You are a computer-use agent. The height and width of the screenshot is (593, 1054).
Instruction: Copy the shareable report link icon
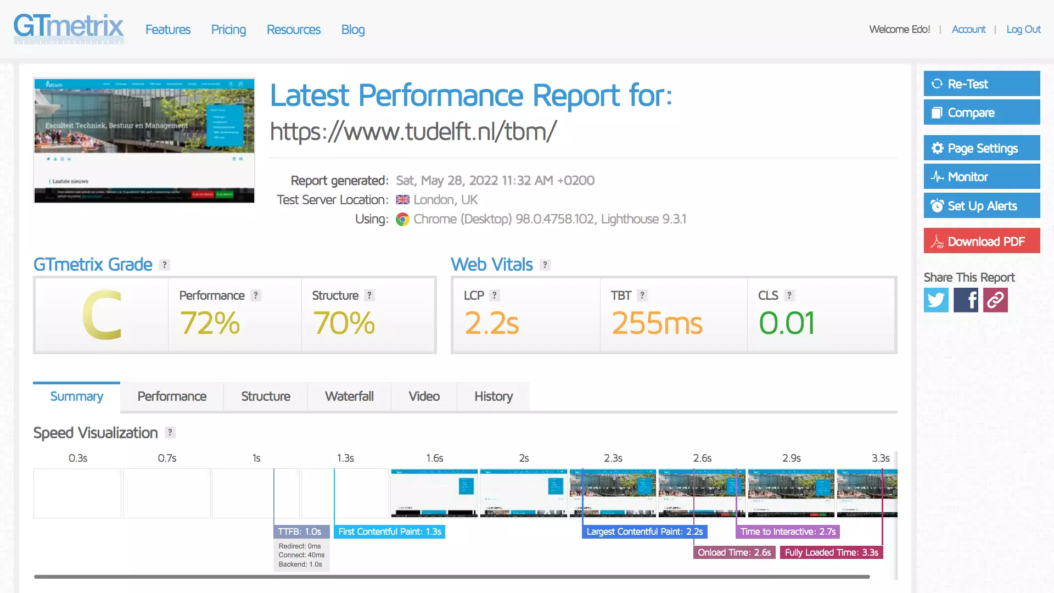coord(995,300)
